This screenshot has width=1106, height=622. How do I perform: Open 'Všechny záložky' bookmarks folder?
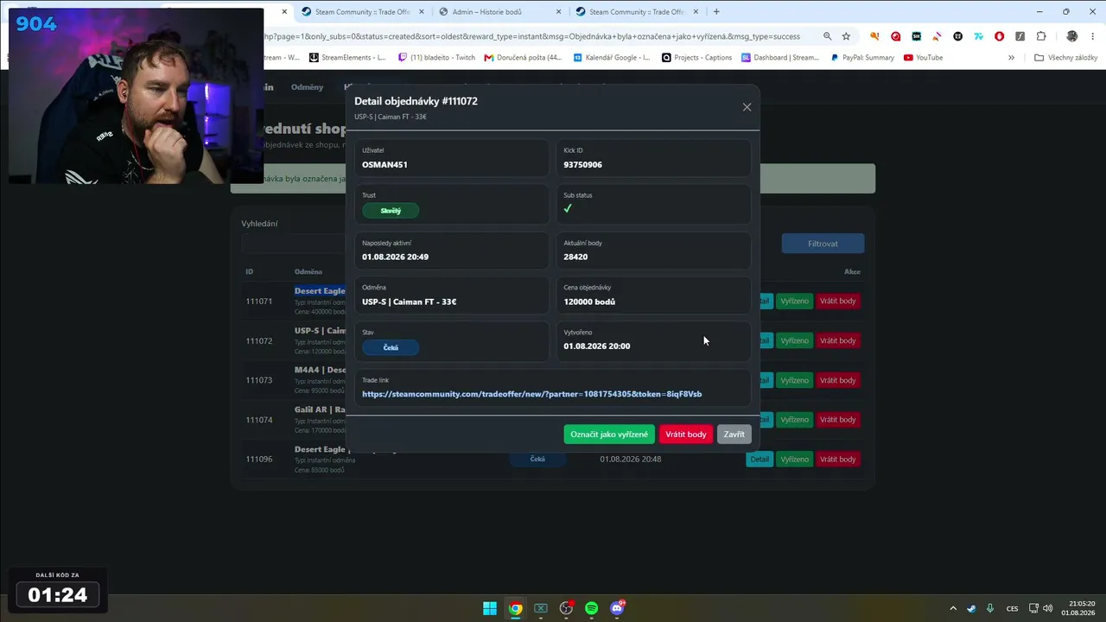tap(1065, 58)
